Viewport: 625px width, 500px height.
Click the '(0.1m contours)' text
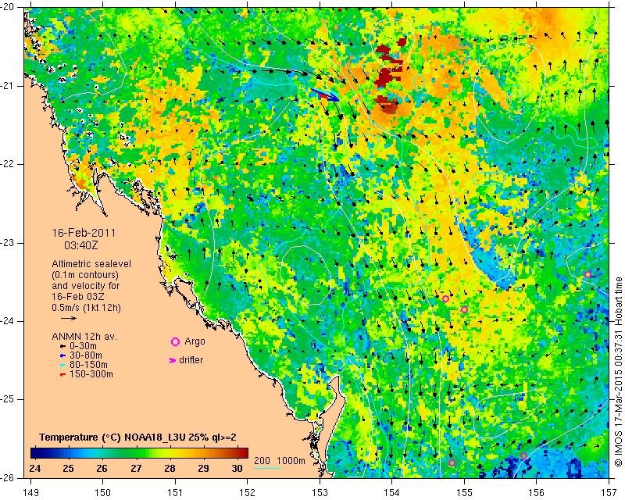[x=85, y=275]
